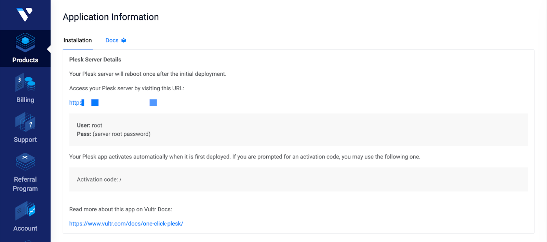Click the Referral Program layered icon

(x=25, y=162)
